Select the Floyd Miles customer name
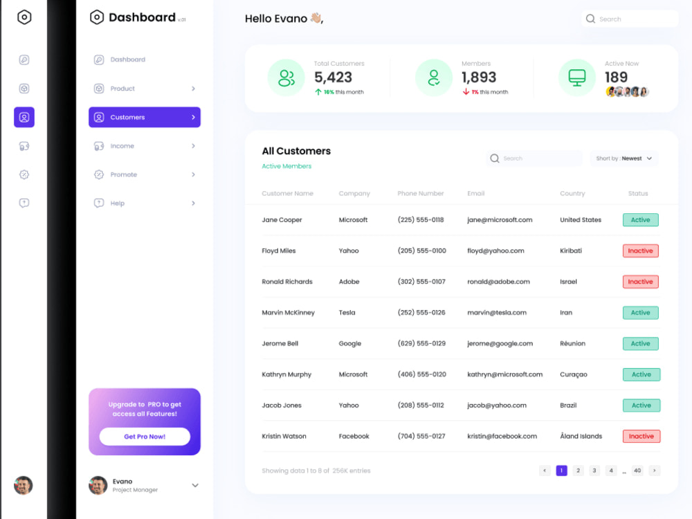The height and width of the screenshot is (519, 692). point(278,251)
